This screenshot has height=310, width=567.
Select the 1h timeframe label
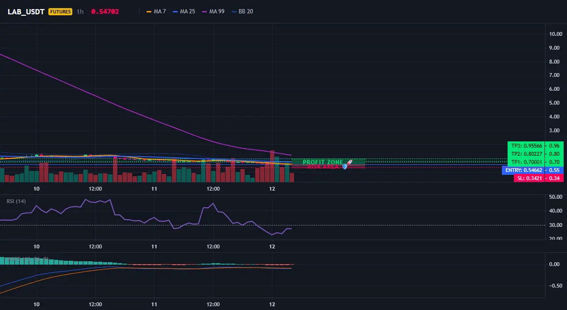point(80,11)
